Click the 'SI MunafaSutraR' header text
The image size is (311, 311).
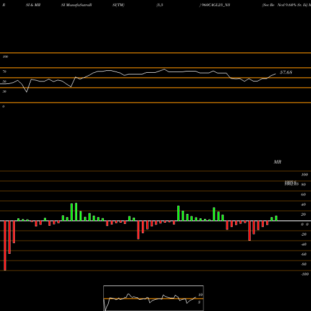point(77,5)
